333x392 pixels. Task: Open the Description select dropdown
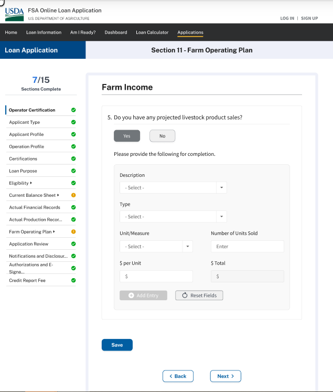[x=173, y=187]
